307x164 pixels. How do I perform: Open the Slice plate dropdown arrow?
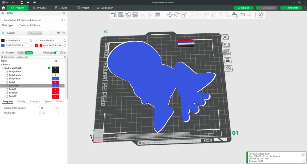click(258, 8)
